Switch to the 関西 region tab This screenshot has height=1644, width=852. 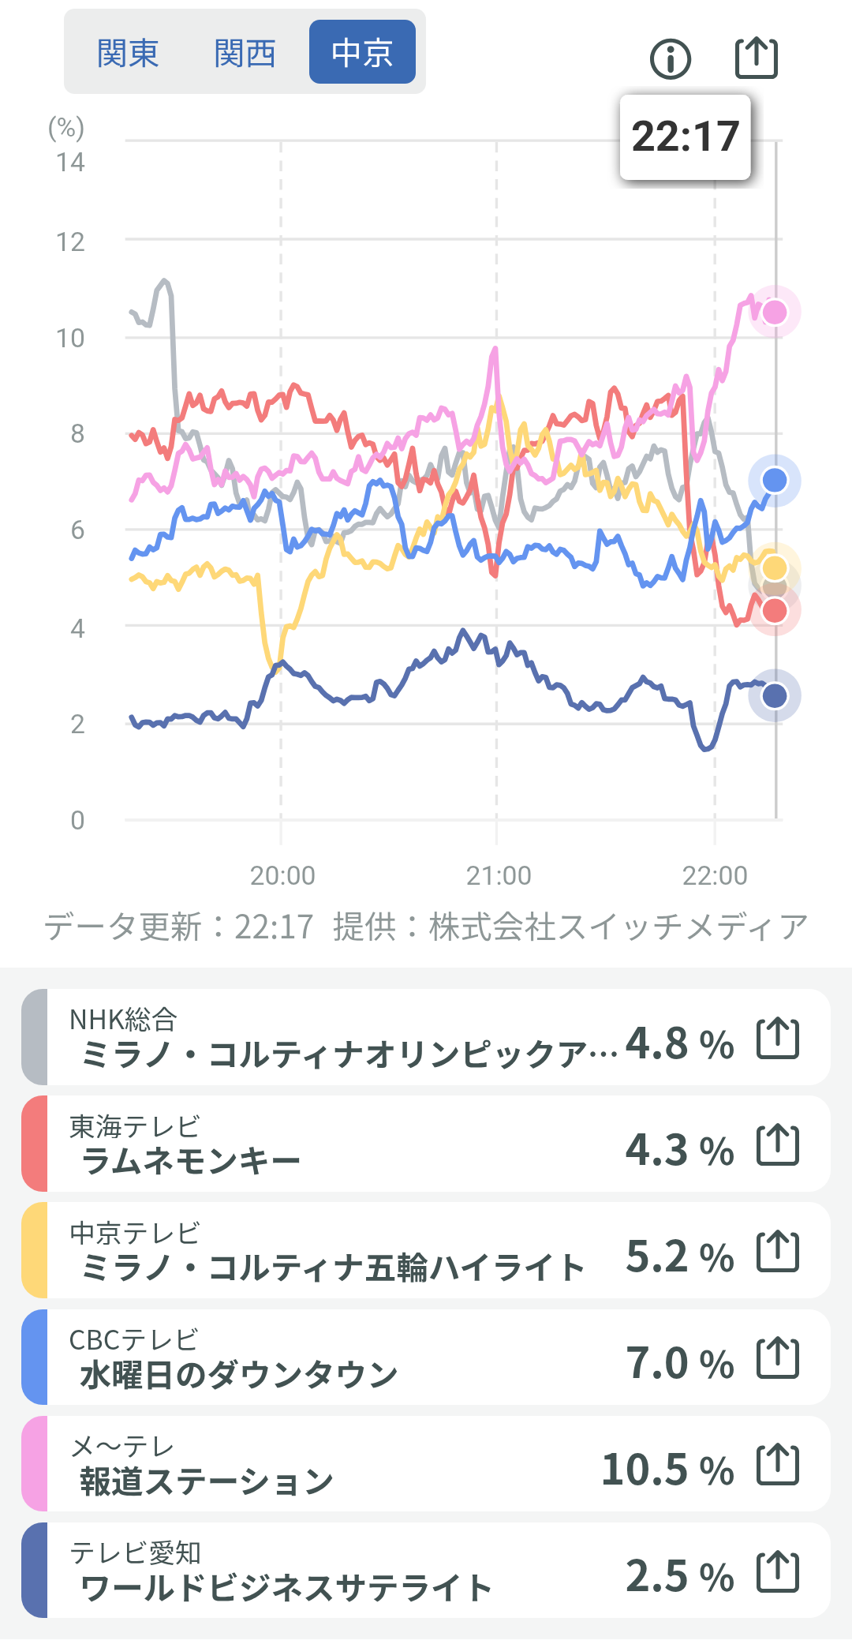tap(245, 53)
